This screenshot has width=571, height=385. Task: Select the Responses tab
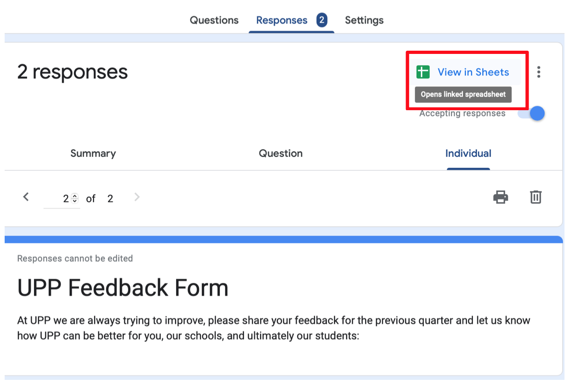click(282, 20)
